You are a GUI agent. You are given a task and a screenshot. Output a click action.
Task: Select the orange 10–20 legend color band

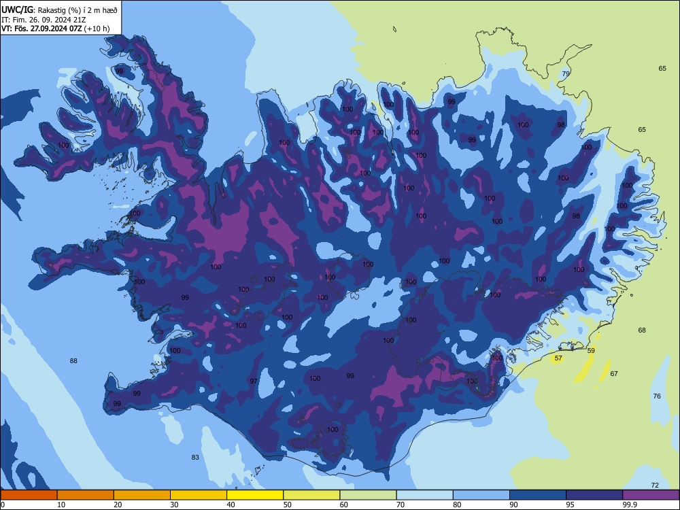coord(86,495)
